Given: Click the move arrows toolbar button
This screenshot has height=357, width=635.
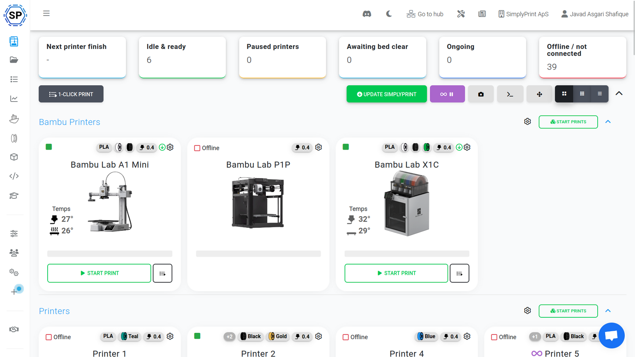Looking at the screenshot, I should 539,94.
